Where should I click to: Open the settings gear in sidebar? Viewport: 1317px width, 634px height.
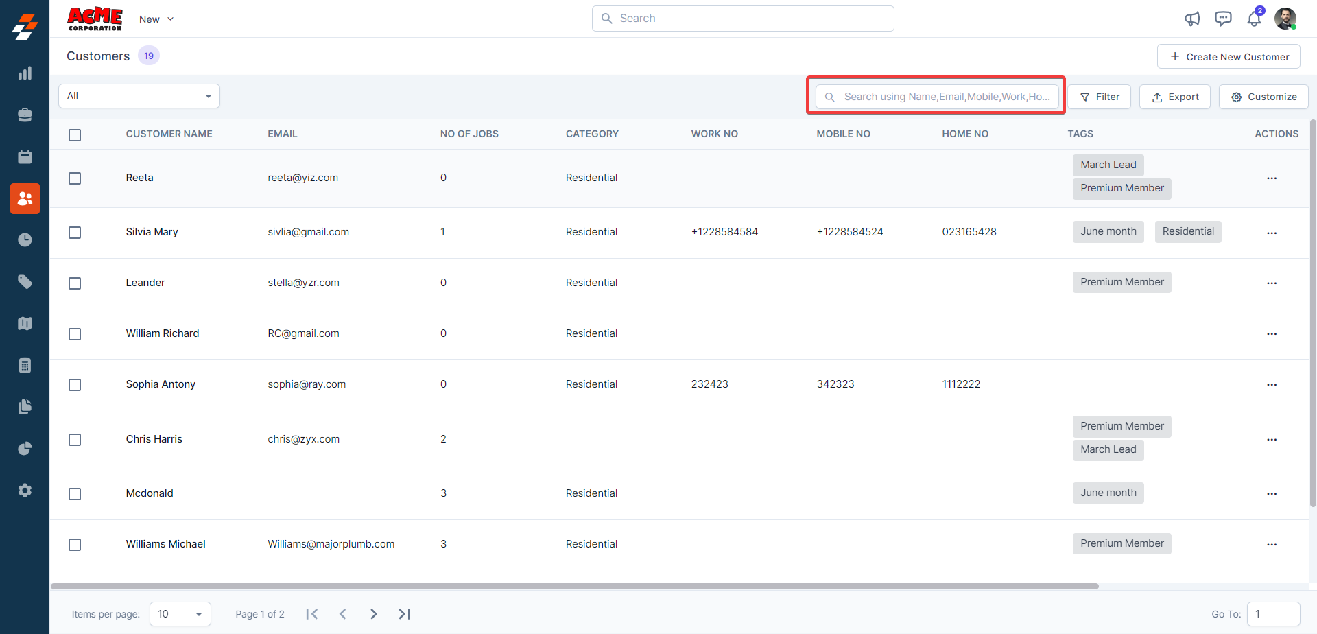(25, 491)
